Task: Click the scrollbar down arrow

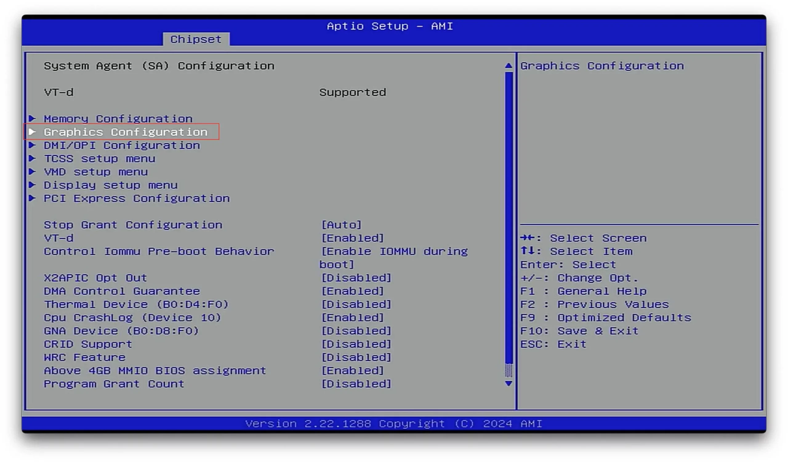Action: tap(509, 383)
